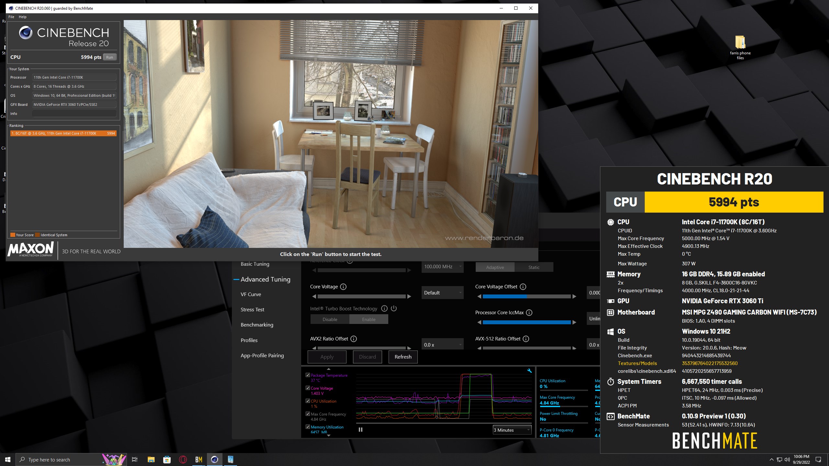Decrease Core Voltage with left arrow
The image size is (829, 466).
314,296
